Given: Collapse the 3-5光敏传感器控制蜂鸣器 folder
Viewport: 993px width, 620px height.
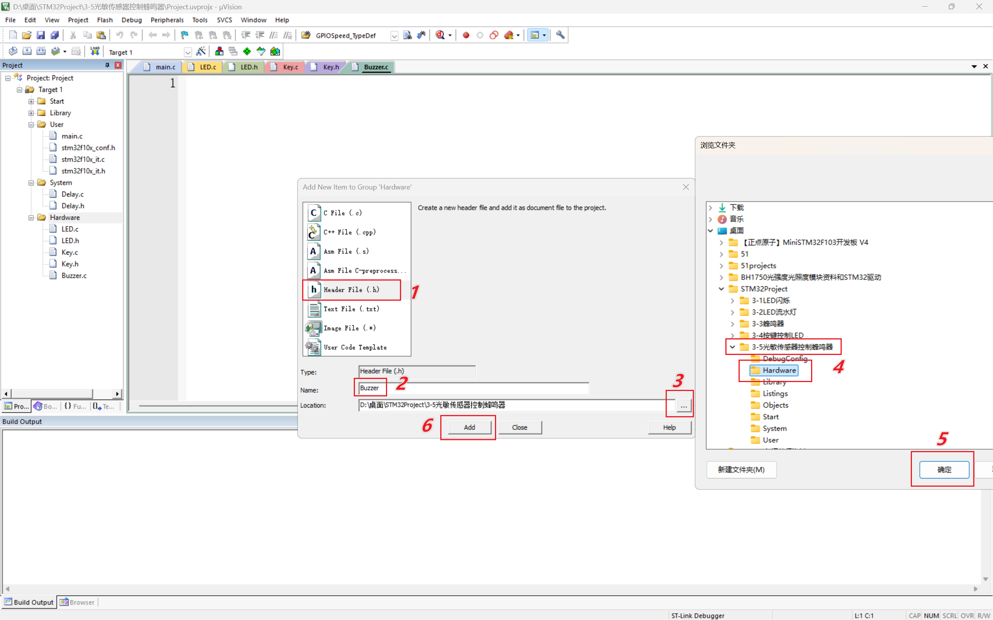Looking at the screenshot, I should pos(732,347).
